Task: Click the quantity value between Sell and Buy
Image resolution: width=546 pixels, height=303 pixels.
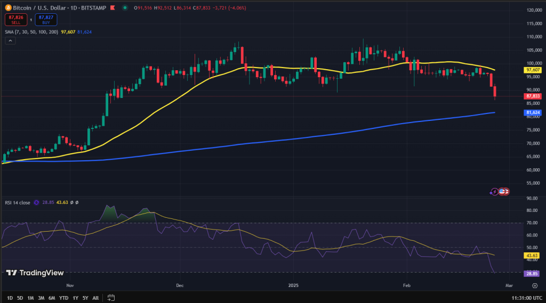Action: (31, 20)
